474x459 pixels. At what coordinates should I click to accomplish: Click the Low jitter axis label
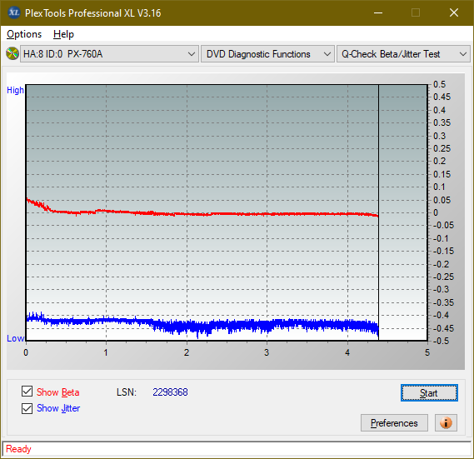[x=16, y=338]
